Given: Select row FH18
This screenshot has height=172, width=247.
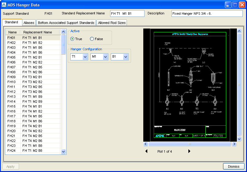Looking at the screenshot, I should (33, 121).
